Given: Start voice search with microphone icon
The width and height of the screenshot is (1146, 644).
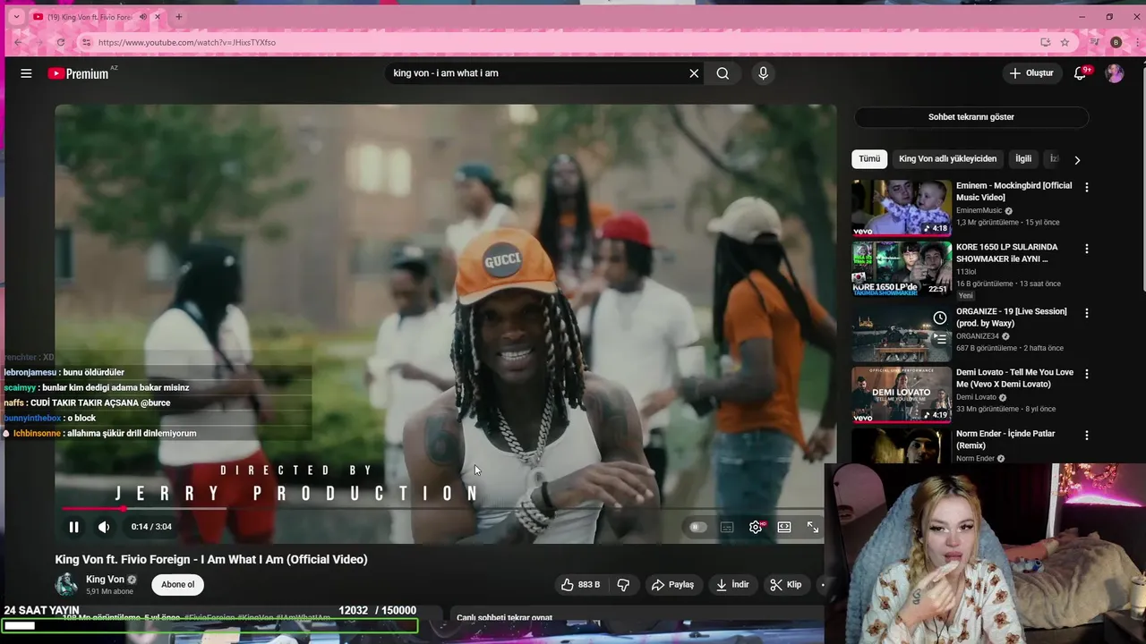Looking at the screenshot, I should tap(763, 73).
